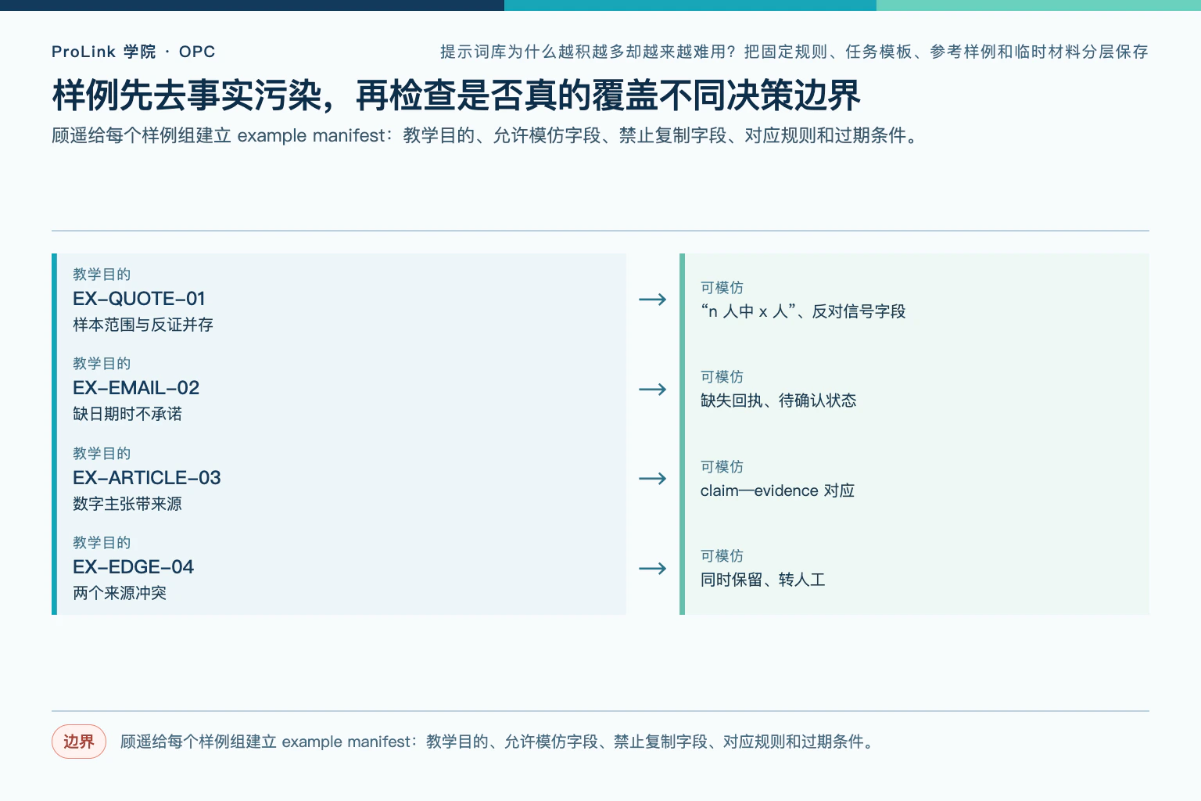Click 可模仿 label above 反对信号字段

(x=722, y=288)
